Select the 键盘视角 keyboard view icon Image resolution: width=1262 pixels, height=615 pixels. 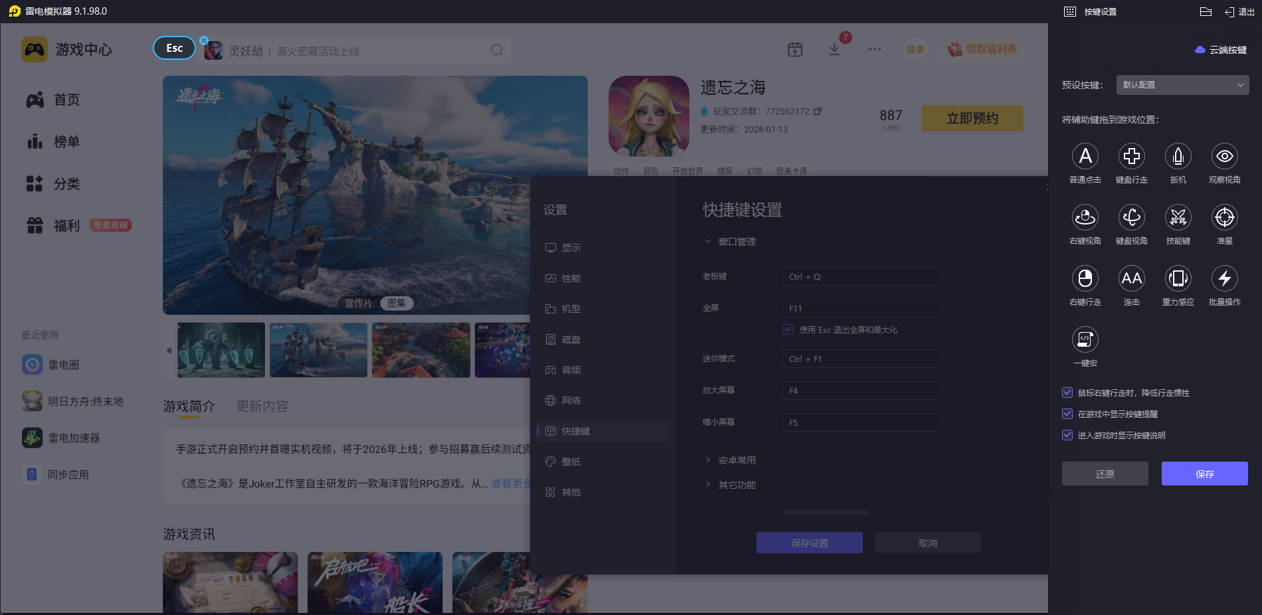pyautogui.click(x=1132, y=218)
